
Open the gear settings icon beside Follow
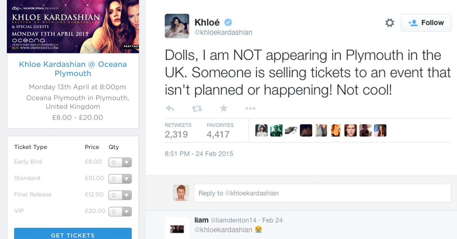coord(390,23)
